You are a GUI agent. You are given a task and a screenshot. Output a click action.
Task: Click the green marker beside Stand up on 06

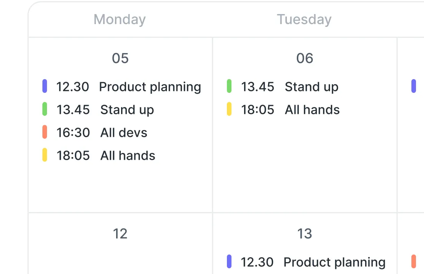(x=229, y=86)
